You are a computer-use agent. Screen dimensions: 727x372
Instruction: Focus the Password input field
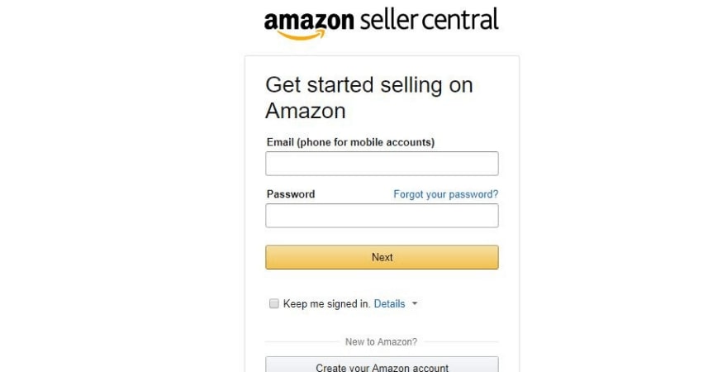[x=382, y=216]
